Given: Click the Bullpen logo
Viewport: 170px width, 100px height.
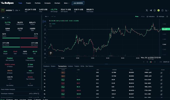Looking at the screenshot, I should [x=7, y=3].
